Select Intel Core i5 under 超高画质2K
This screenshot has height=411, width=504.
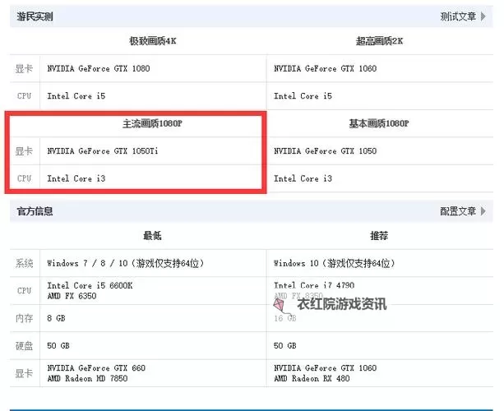(303, 96)
